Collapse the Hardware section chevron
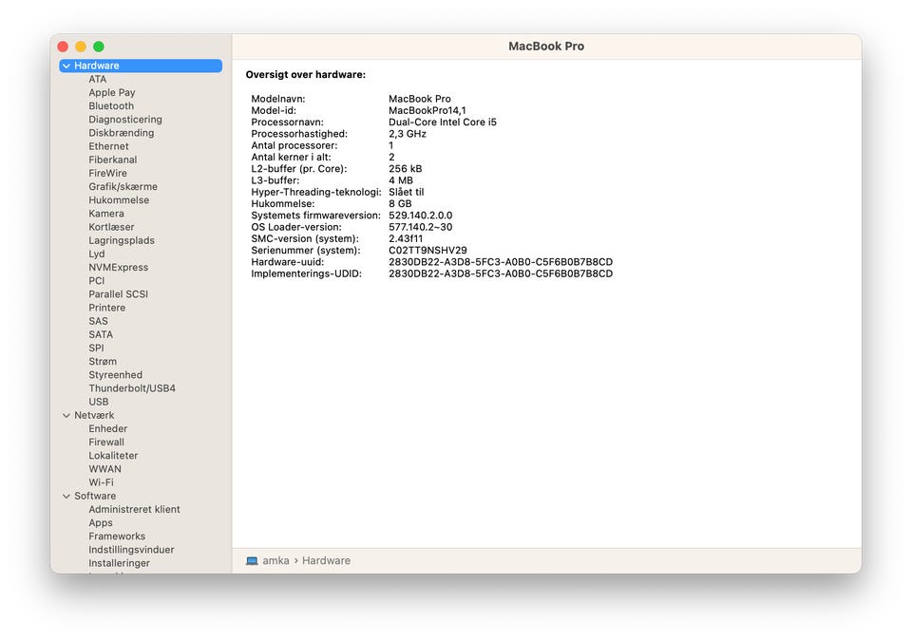912x640 pixels. (x=66, y=66)
